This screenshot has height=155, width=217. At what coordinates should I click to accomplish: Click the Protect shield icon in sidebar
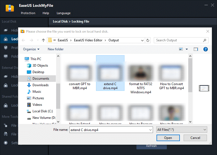coord(6,48)
